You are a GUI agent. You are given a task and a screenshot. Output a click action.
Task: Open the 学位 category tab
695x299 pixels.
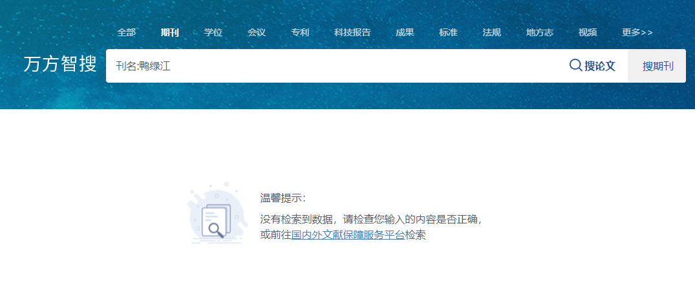click(213, 32)
